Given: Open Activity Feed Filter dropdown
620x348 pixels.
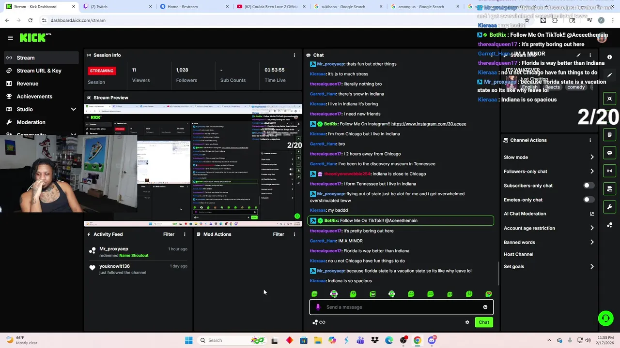Looking at the screenshot, I should (169, 234).
